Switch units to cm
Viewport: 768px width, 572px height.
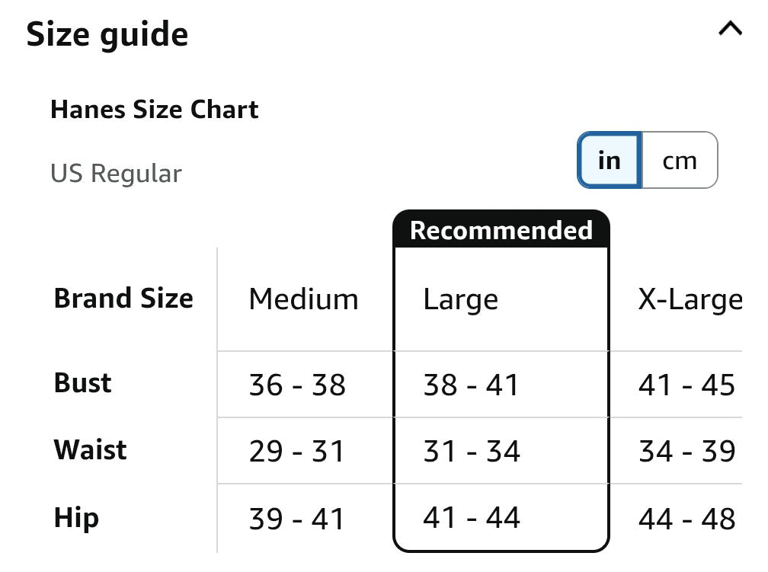click(680, 160)
